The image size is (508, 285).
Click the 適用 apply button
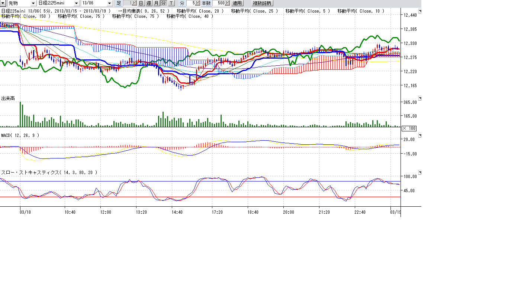tap(237, 3)
